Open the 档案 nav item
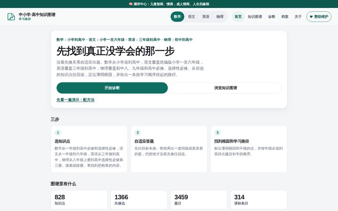 (x=285, y=16)
